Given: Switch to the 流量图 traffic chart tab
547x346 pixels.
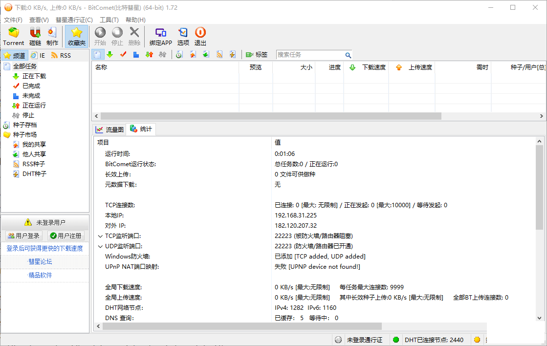Looking at the screenshot, I should pyautogui.click(x=110, y=130).
